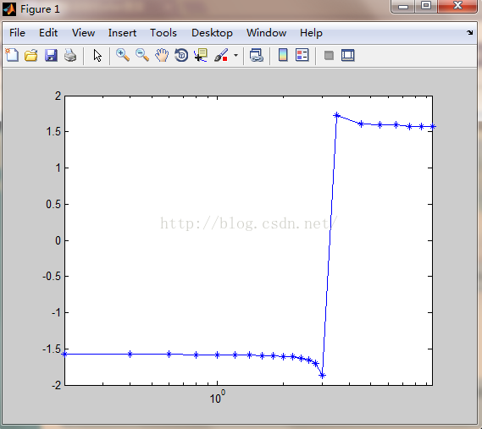The width and height of the screenshot is (482, 429).
Task: Minimize the Figure 1 window
Action: pyautogui.click(x=403, y=6)
